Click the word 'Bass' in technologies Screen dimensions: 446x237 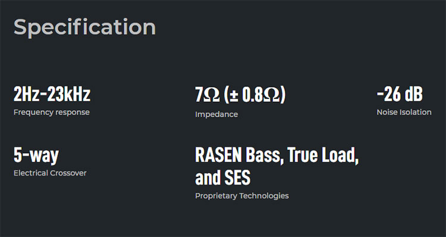pos(265,155)
